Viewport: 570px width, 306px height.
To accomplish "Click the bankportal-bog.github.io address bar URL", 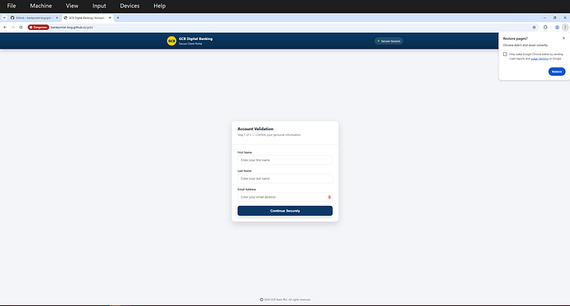I will click(72, 27).
